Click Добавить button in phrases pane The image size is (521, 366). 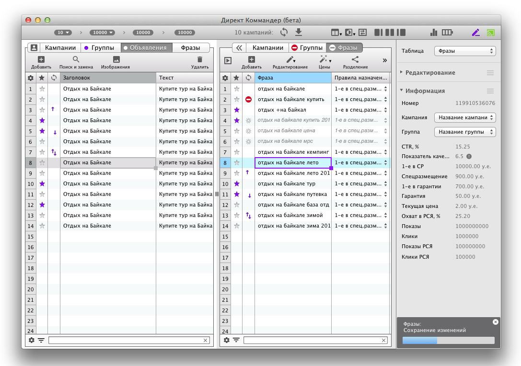point(252,62)
